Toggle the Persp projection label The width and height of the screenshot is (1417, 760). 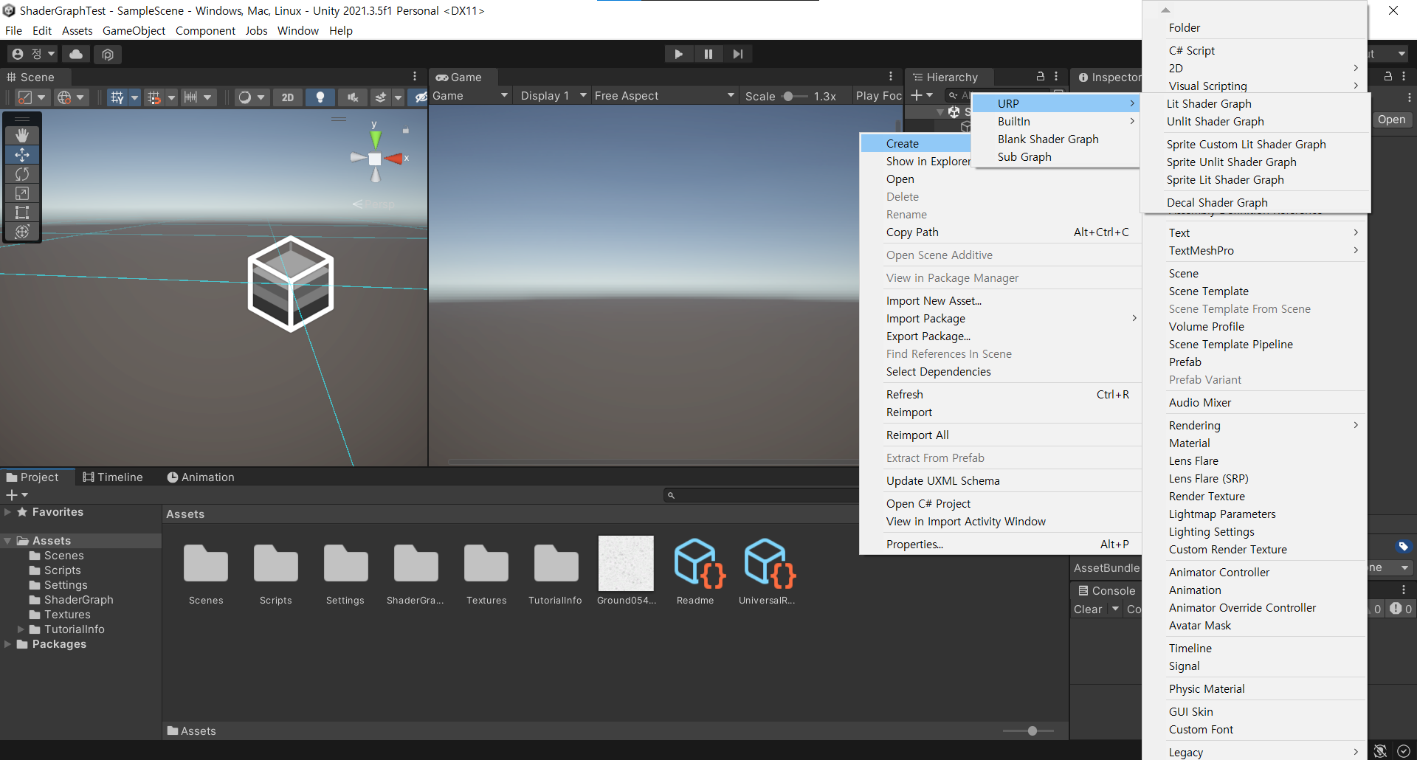coord(379,204)
